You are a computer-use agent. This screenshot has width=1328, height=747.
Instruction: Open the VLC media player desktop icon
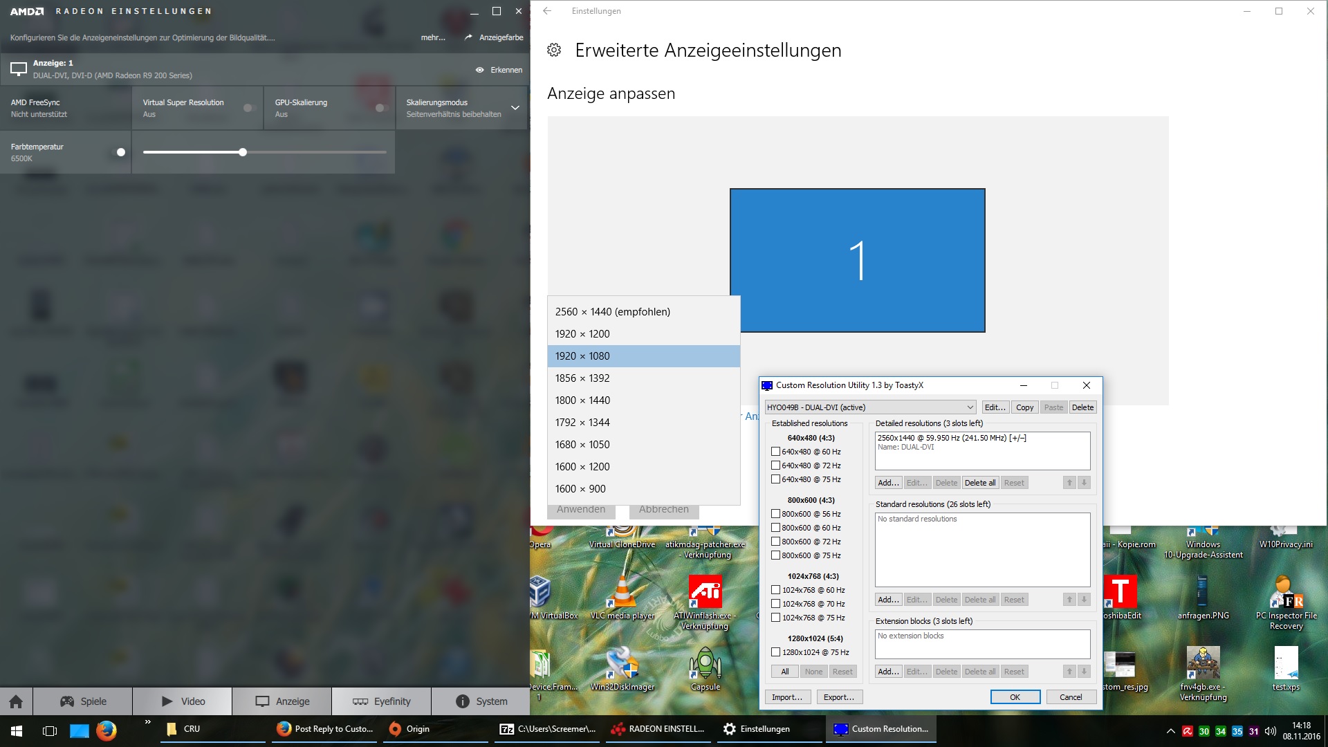point(622,592)
